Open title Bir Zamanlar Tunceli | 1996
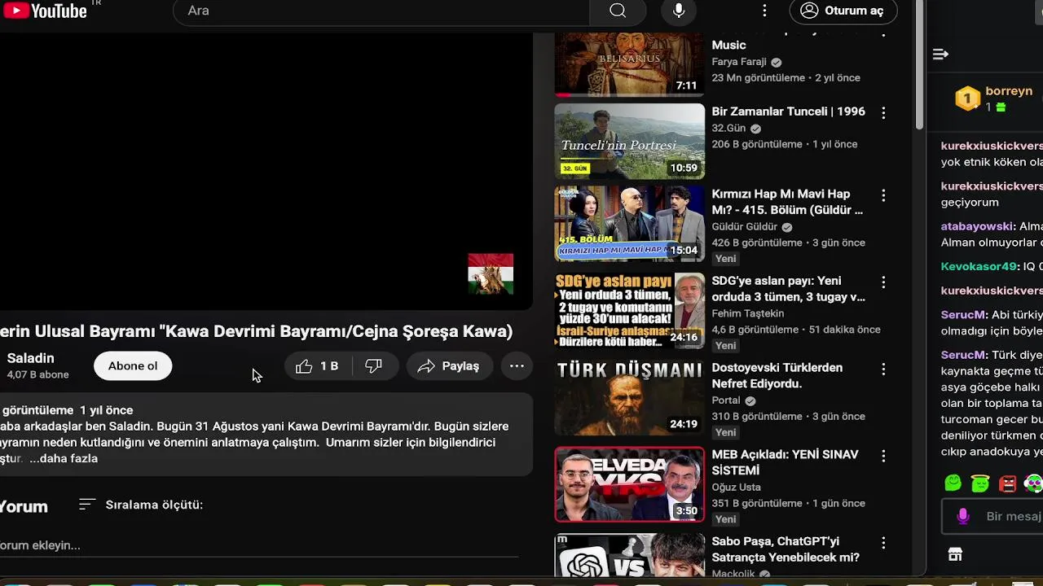Viewport: 1043px width, 586px height. pos(788,112)
